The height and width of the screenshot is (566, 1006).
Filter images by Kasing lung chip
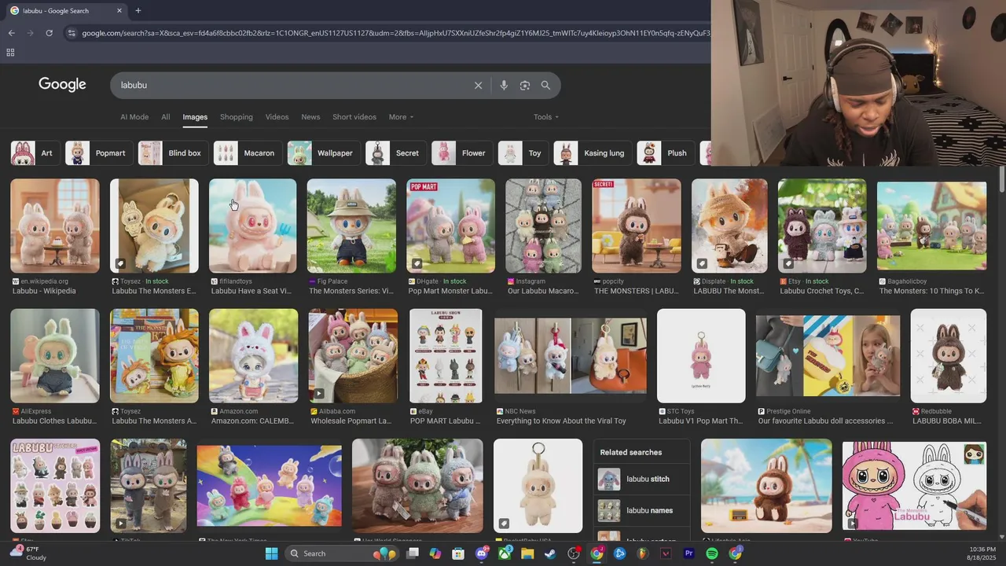(593, 153)
